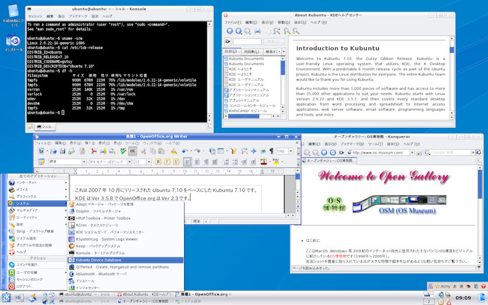Click Reload icon in Konqueror toolbar
The image size is (488, 305).
333,152
